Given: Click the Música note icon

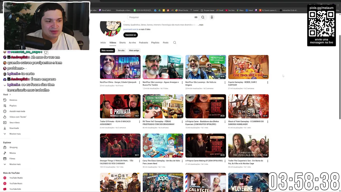Looking at the screenshot, I should click(5, 153).
